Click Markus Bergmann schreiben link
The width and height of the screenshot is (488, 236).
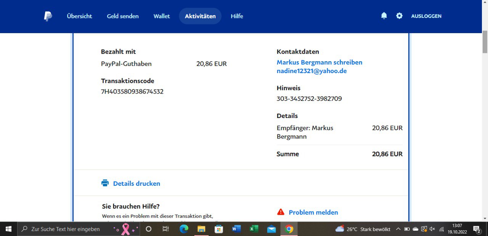pyautogui.click(x=319, y=62)
